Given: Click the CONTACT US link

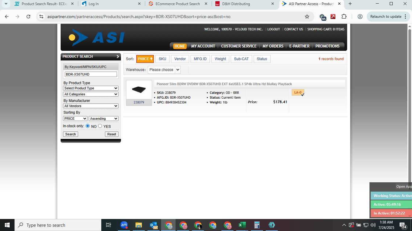Looking at the screenshot, I should click(x=294, y=29).
